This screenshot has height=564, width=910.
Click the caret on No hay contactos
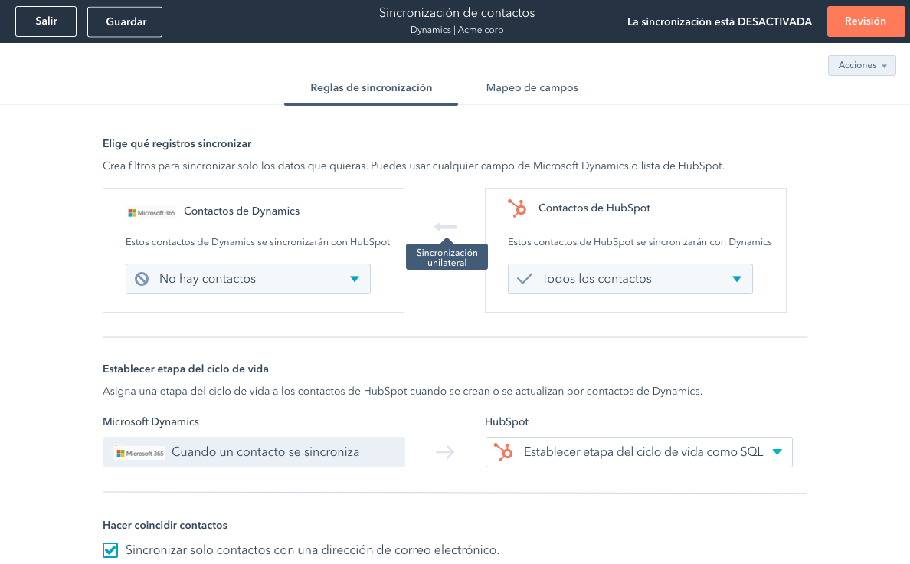[355, 279]
